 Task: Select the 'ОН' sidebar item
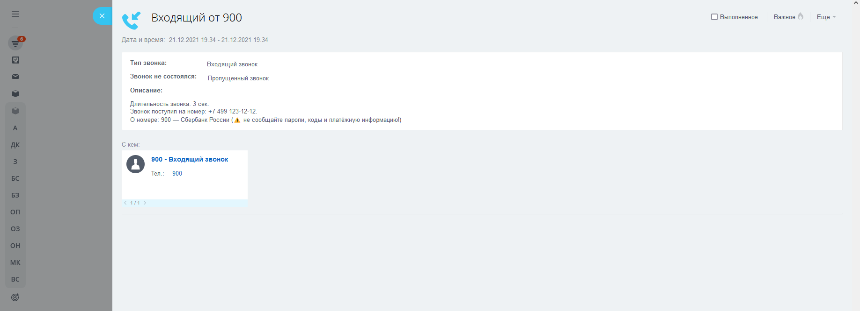point(15,246)
